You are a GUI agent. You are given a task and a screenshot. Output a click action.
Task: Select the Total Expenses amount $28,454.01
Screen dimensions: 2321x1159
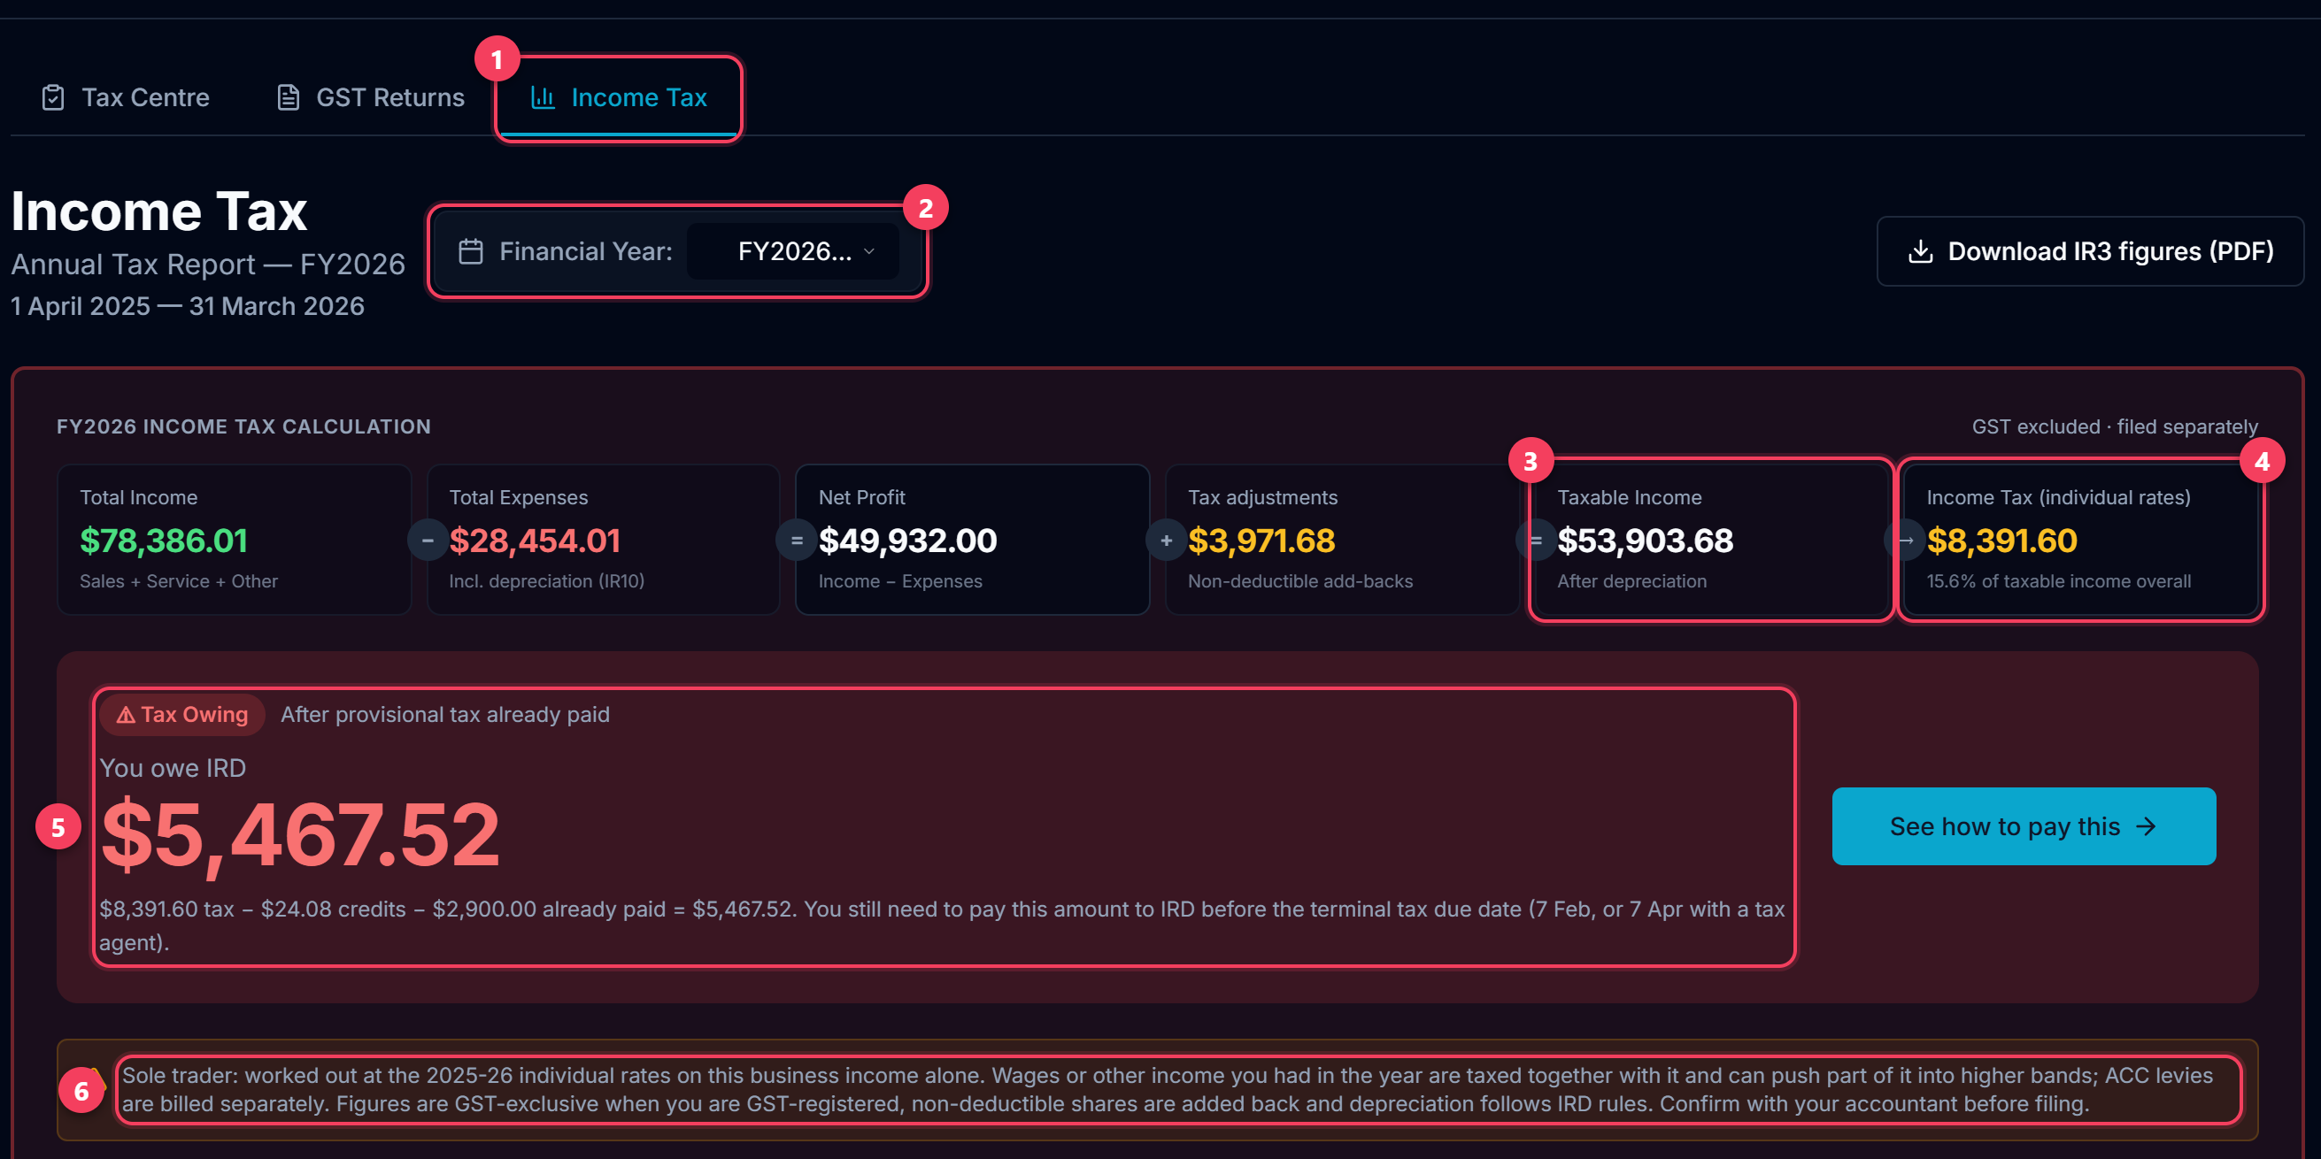(x=536, y=541)
